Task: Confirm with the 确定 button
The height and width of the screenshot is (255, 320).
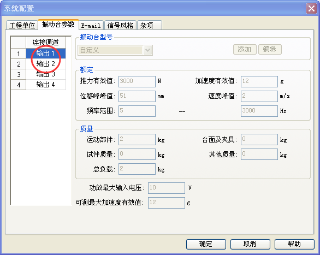Action: pos(206,244)
